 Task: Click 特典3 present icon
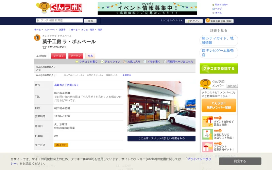[207, 147]
